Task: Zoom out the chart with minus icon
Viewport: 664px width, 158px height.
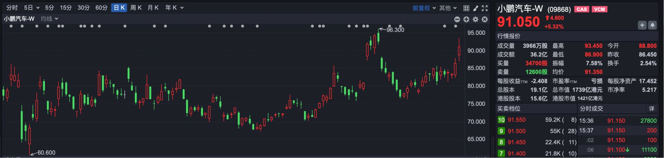Action: pyautogui.click(x=457, y=19)
